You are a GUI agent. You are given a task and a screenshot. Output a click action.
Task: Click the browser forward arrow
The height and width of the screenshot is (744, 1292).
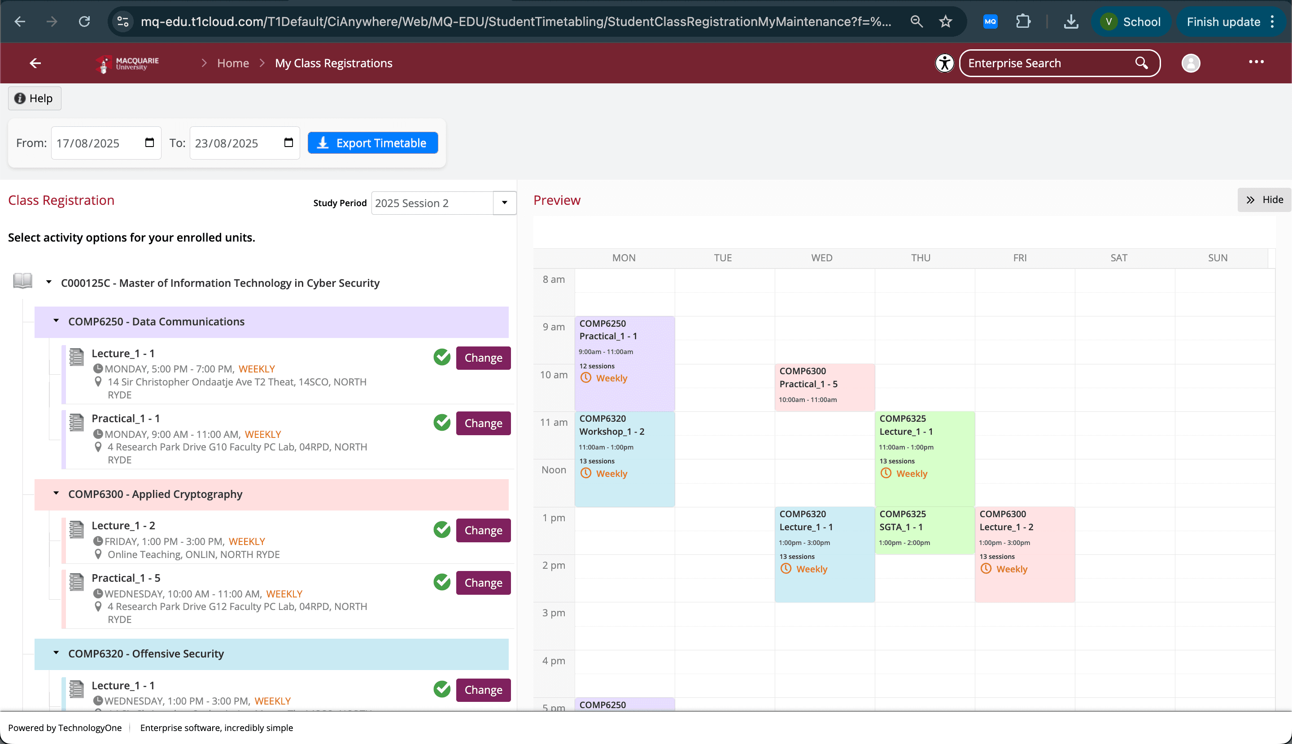[52, 22]
